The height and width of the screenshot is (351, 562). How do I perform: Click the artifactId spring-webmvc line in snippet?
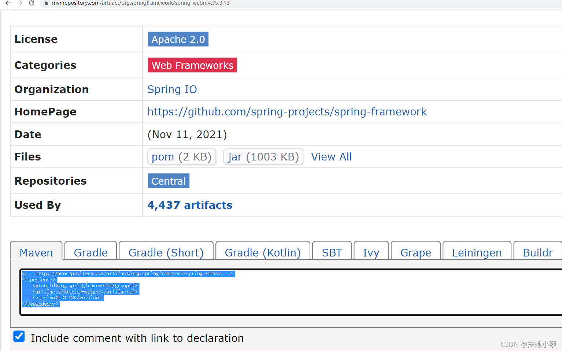pyautogui.click(x=85, y=292)
